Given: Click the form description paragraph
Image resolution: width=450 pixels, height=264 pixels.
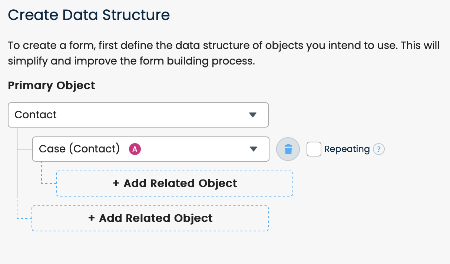Looking at the screenshot, I should pyautogui.click(x=224, y=53).
